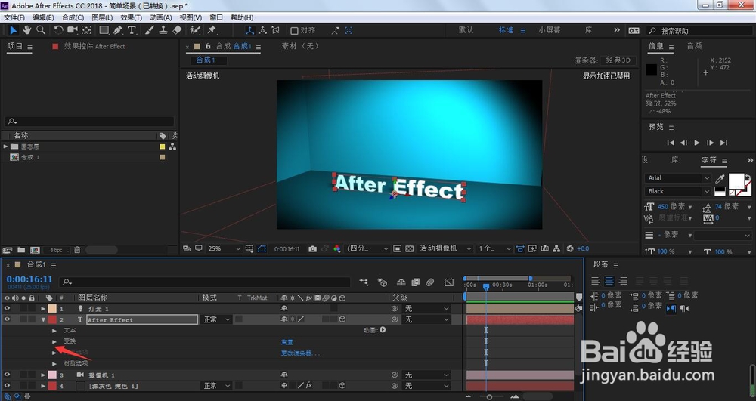This screenshot has width=756, height=401.
Task: Click the 重置 transform link
Action: click(287, 342)
